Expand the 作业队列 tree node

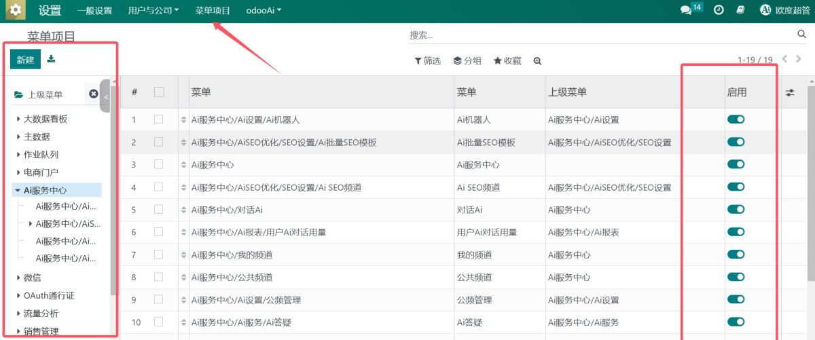pyautogui.click(x=18, y=155)
